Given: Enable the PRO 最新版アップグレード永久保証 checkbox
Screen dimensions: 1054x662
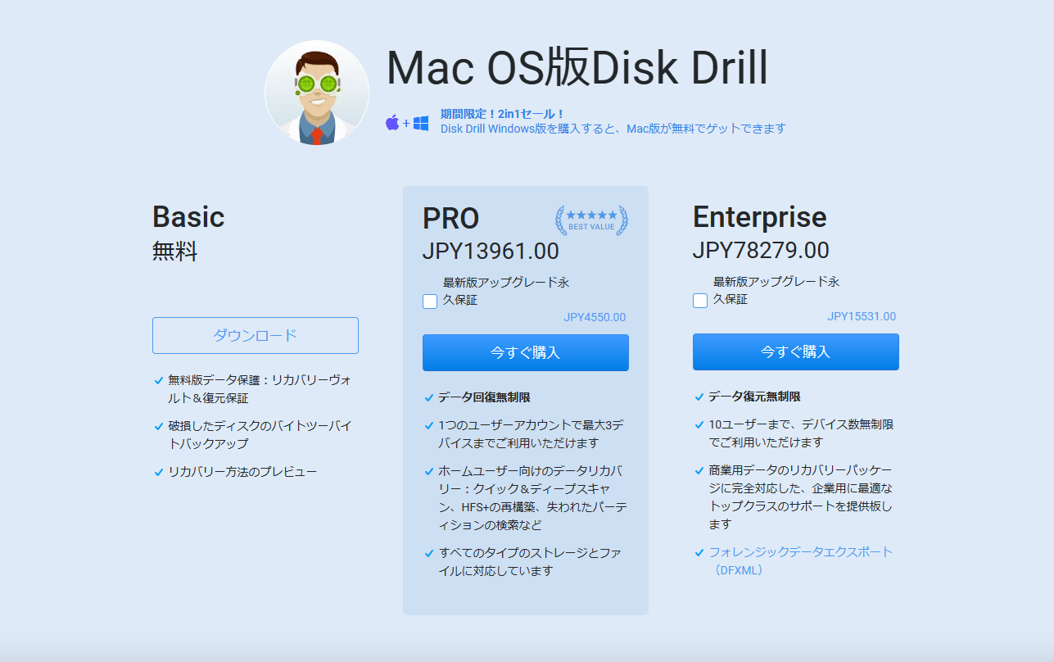Looking at the screenshot, I should 429,302.
